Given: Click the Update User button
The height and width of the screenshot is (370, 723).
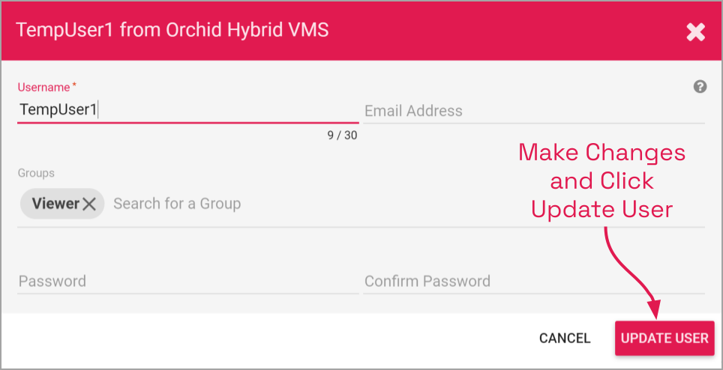Looking at the screenshot, I should 664,338.
